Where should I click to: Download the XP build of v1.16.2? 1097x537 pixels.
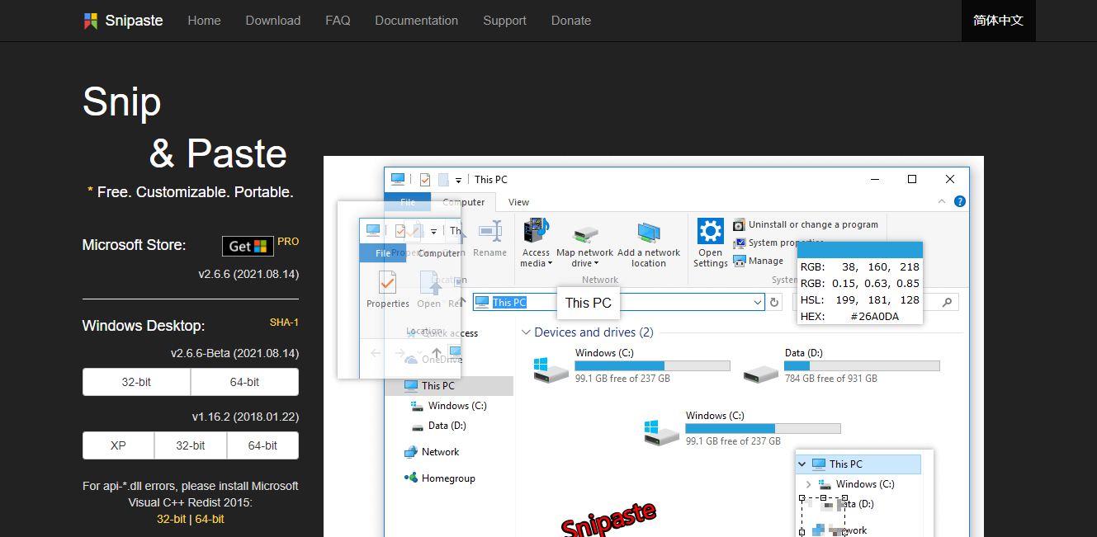[x=118, y=445]
